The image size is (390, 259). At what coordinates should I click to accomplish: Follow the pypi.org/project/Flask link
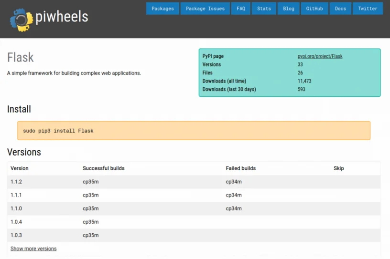point(320,56)
